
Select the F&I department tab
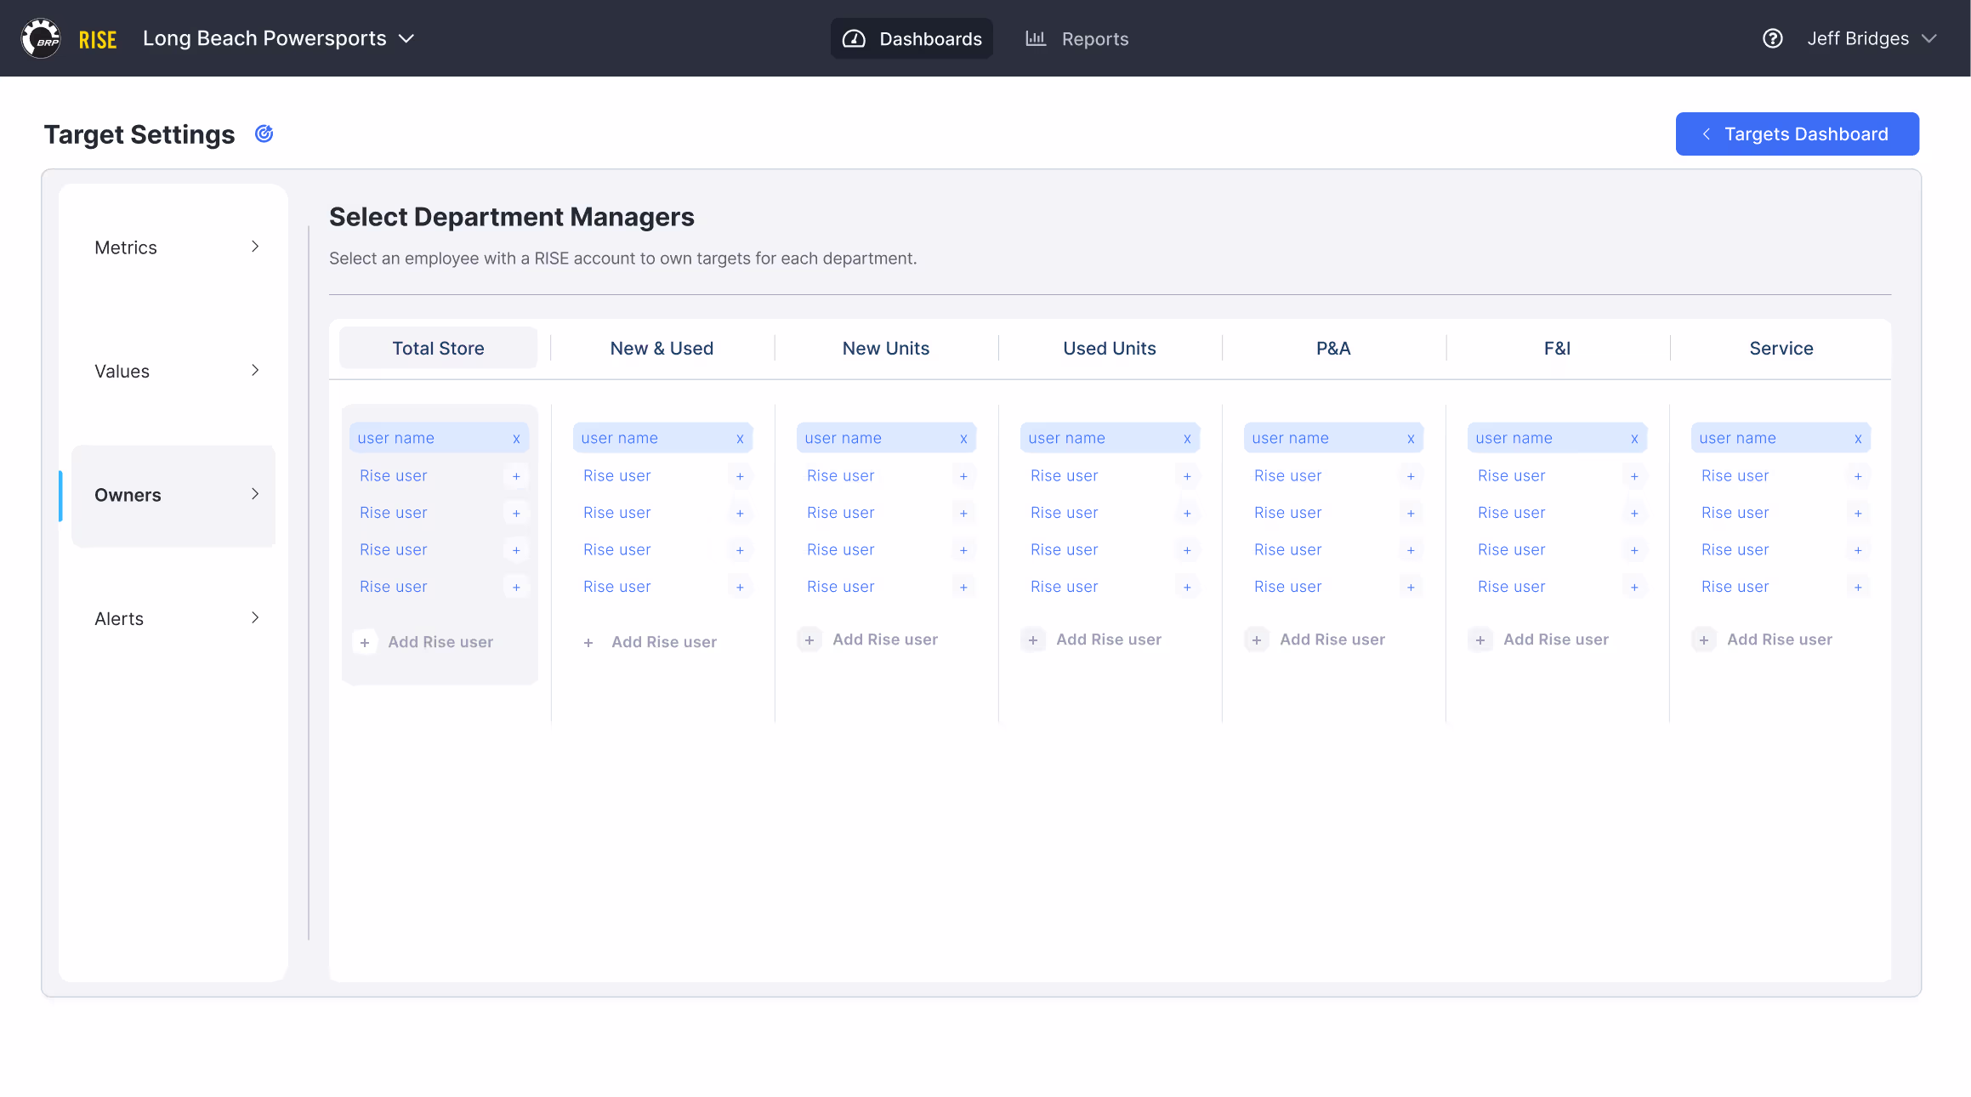coord(1556,348)
